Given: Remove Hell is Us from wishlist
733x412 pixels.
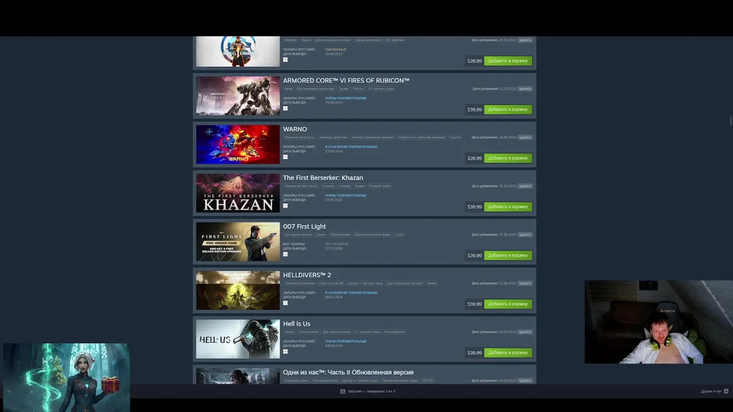Looking at the screenshot, I should tap(525, 332).
